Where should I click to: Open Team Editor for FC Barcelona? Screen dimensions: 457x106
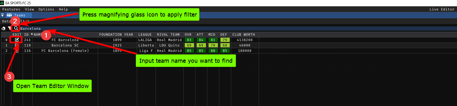point(17,40)
